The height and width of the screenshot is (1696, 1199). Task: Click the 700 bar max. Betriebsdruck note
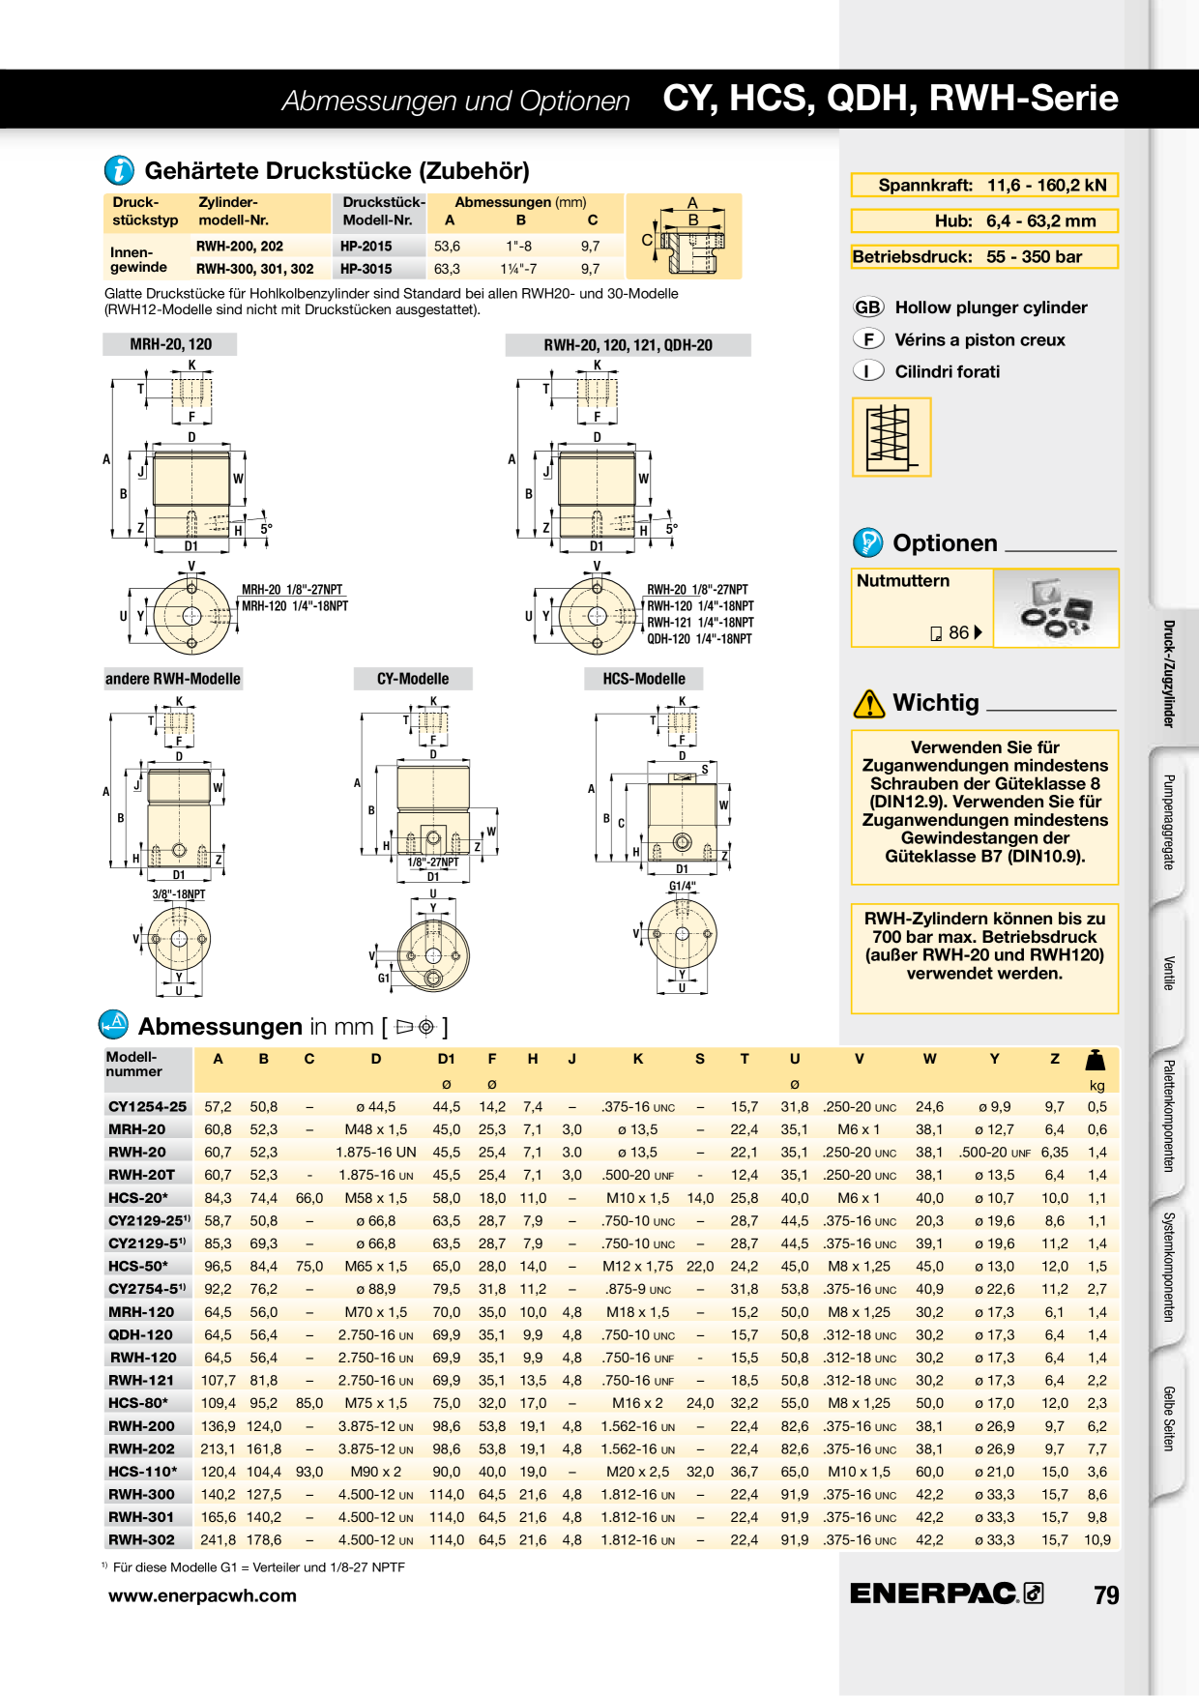(984, 958)
